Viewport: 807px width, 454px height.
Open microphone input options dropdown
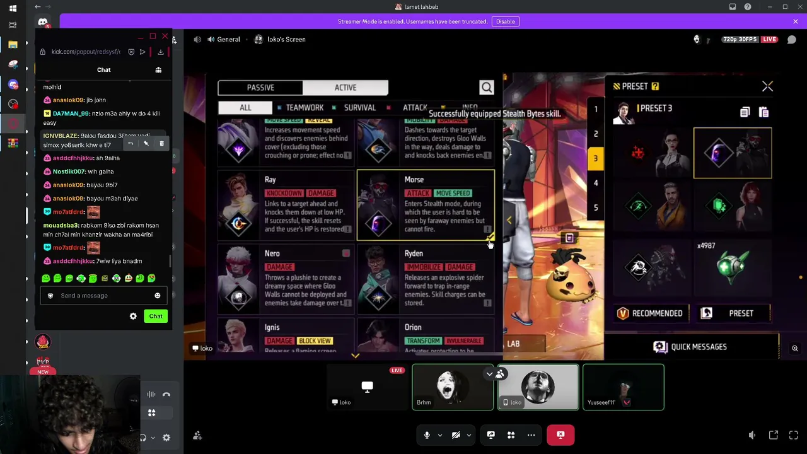point(439,435)
